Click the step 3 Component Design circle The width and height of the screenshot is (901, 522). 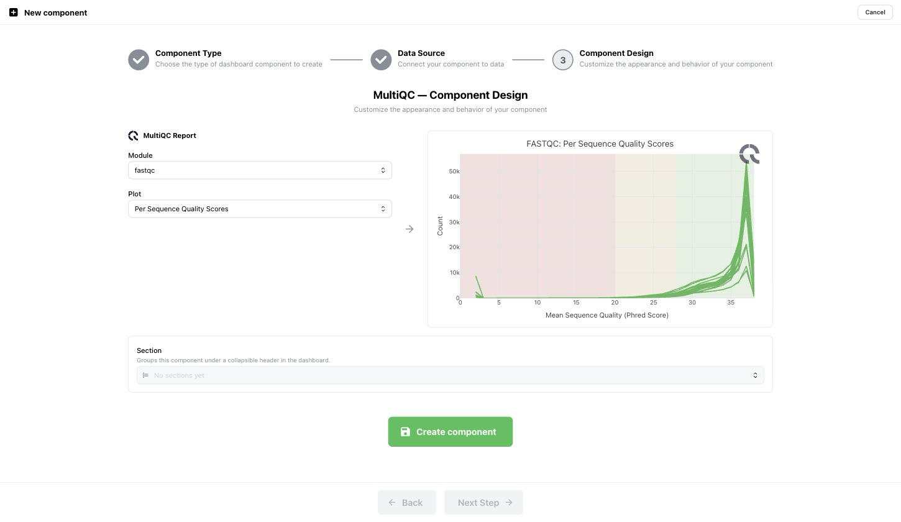tap(563, 60)
